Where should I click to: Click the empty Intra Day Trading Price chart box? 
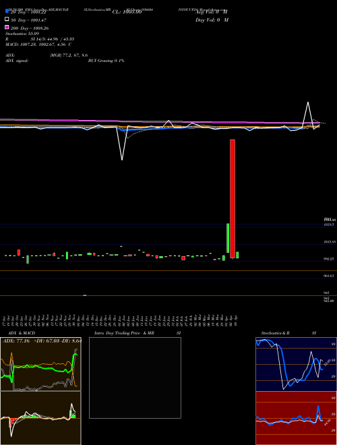coord(135,378)
